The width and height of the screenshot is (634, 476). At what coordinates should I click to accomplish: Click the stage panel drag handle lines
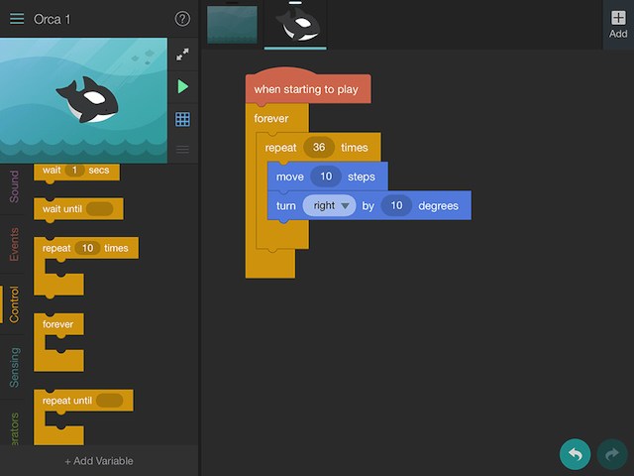[x=182, y=150]
